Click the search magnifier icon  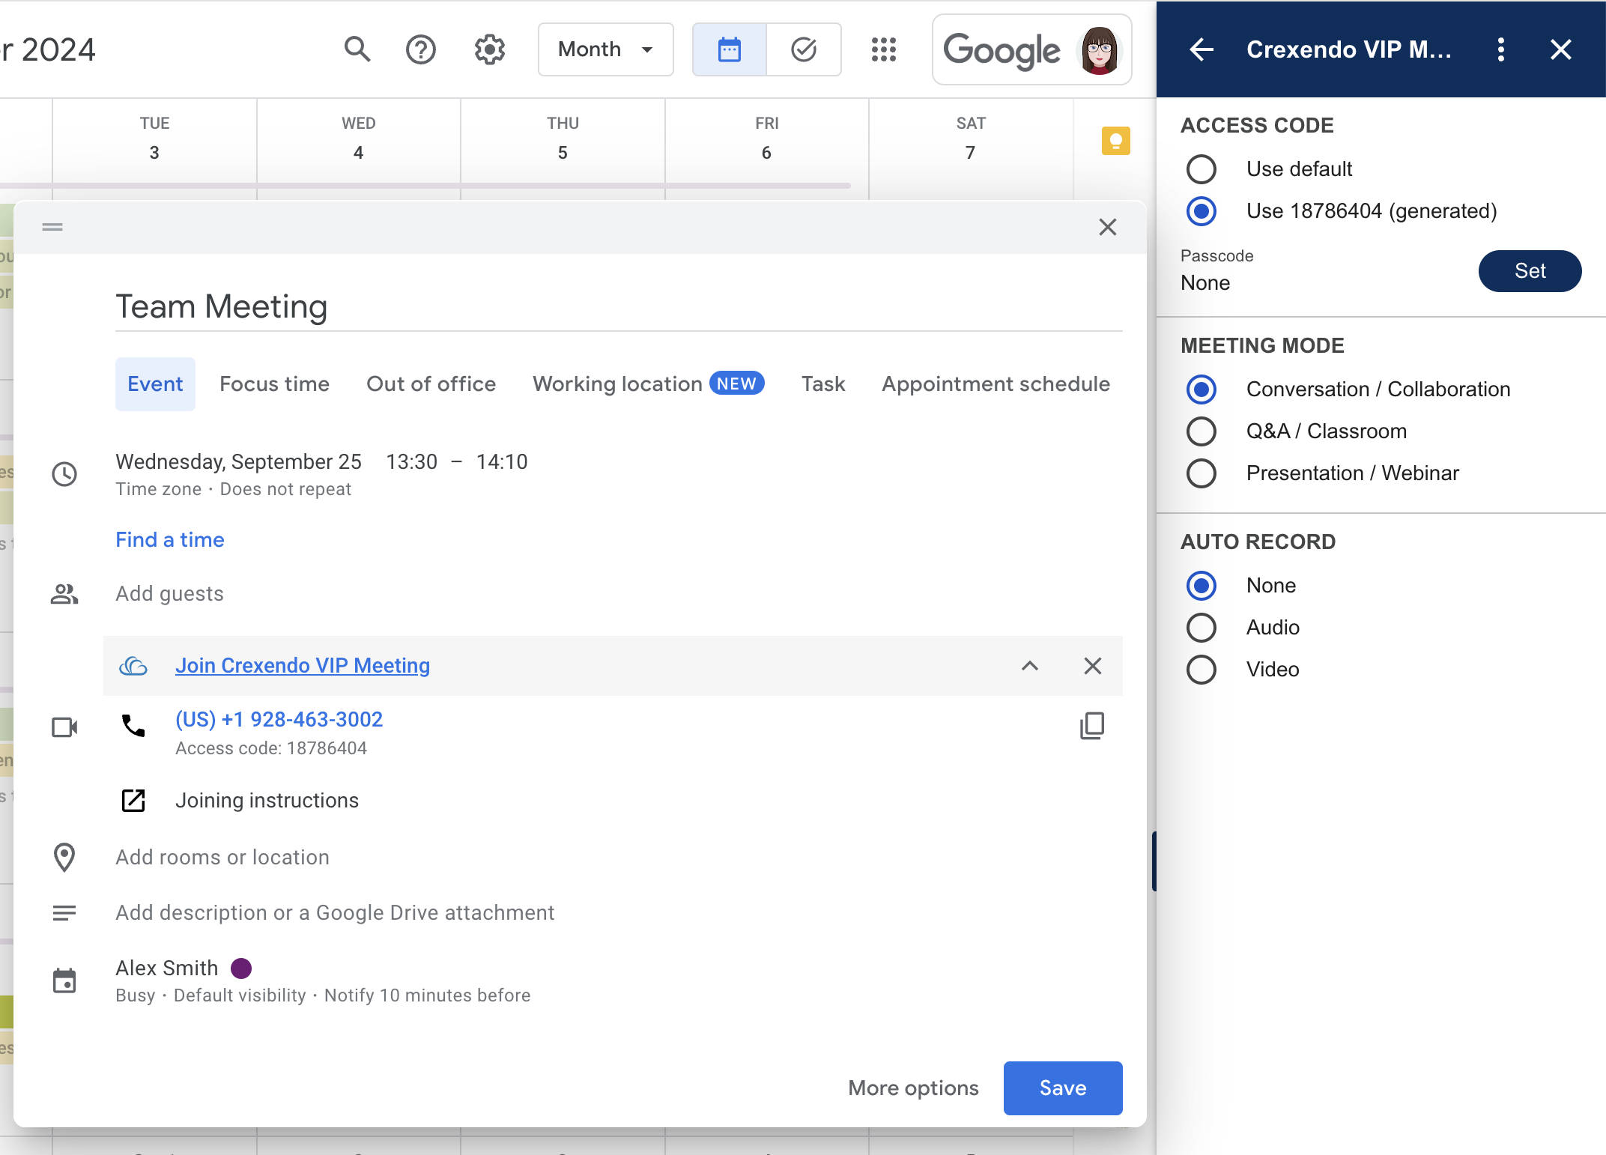(x=357, y=49)
